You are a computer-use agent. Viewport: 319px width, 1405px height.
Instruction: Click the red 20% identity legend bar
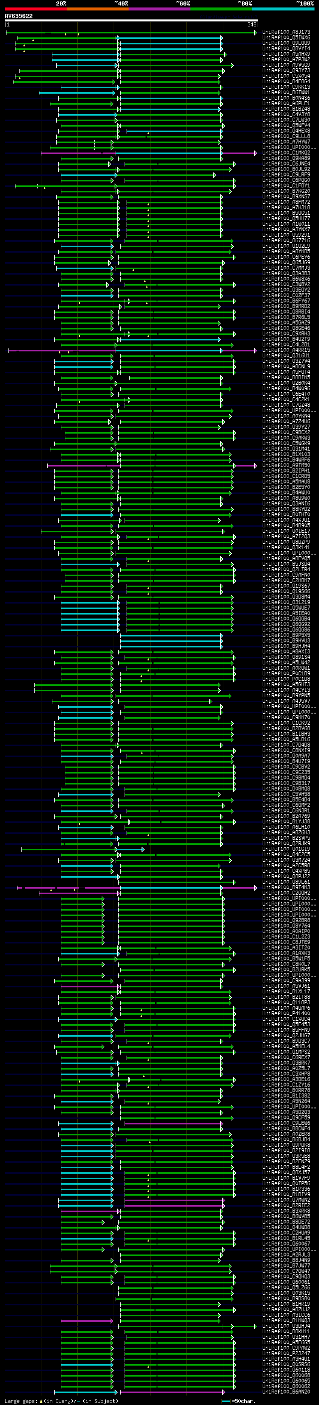point(35,9)
